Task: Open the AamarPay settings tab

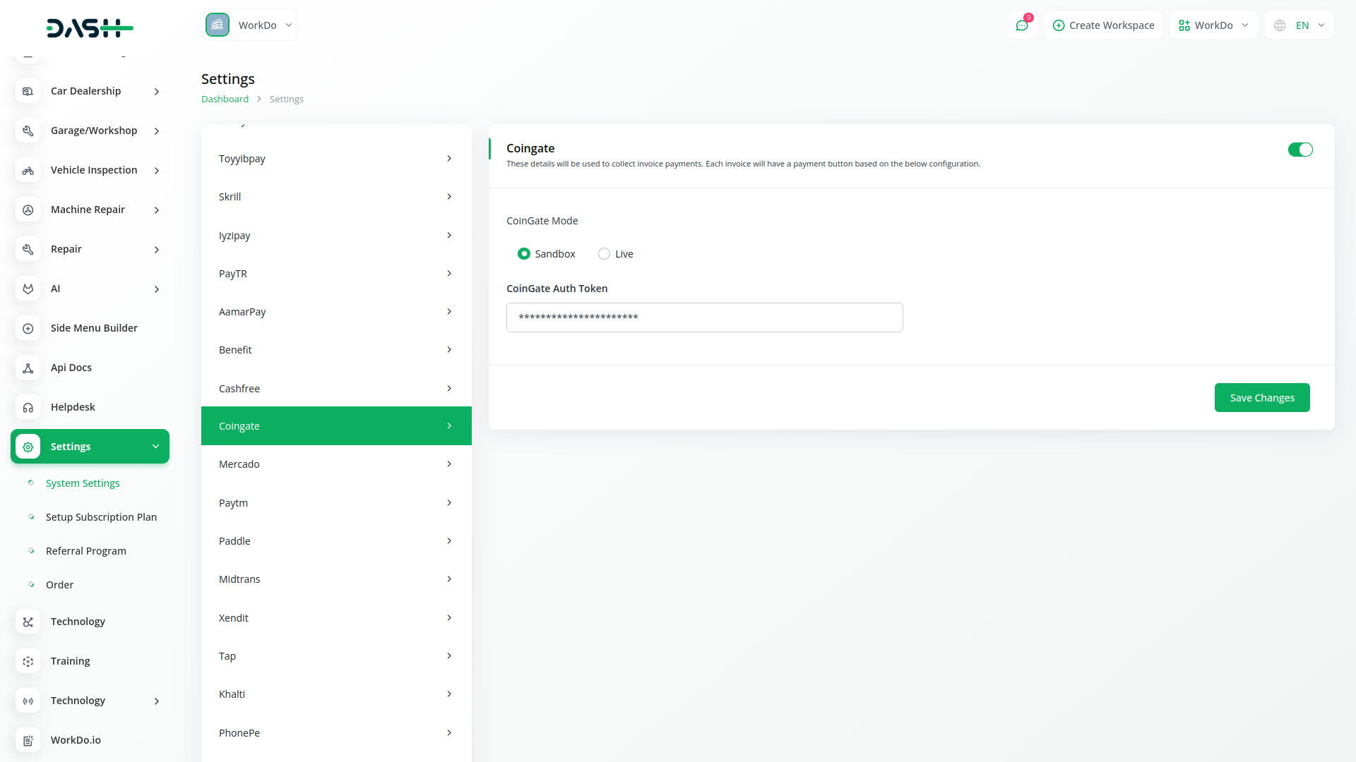Action: pyautogui.click(x=336, y=312)
